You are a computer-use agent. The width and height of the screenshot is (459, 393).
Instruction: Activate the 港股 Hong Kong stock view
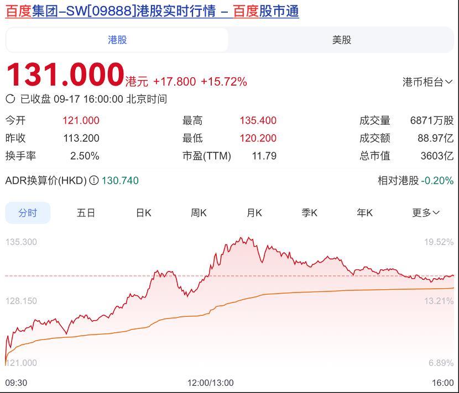click(117, 40)
